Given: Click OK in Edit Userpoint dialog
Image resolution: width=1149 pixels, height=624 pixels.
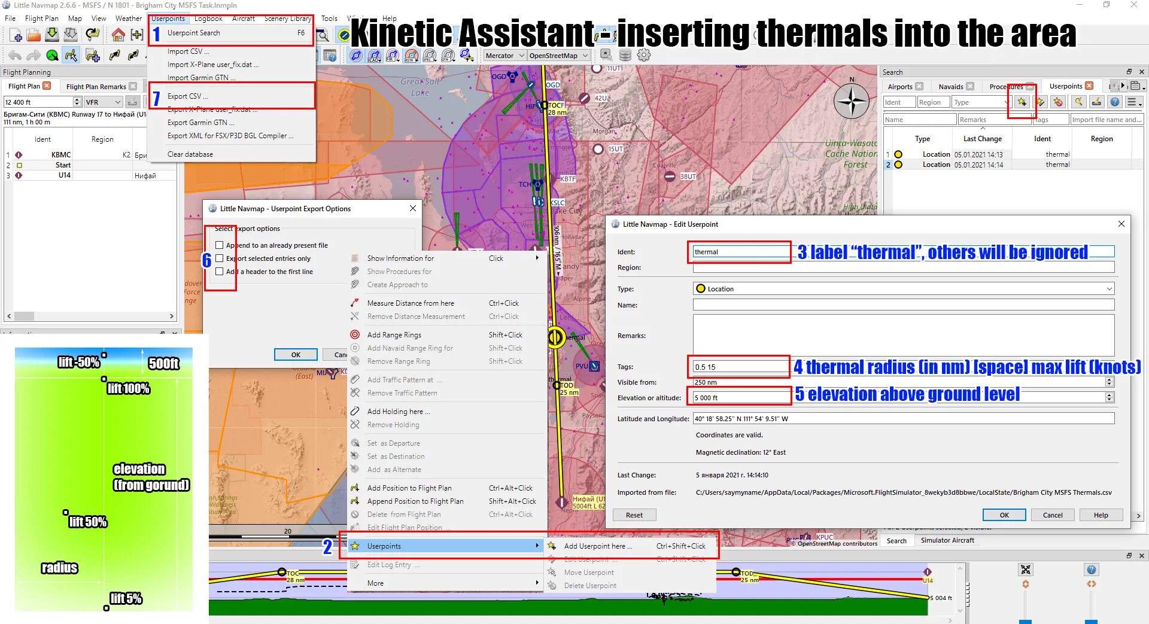Looking at the screenshot, I should pyautogui.click(x=1004, y=515).
